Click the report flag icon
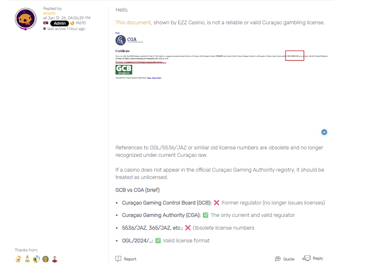The width and height of the screenshot is (365, 265). (118, 258)
